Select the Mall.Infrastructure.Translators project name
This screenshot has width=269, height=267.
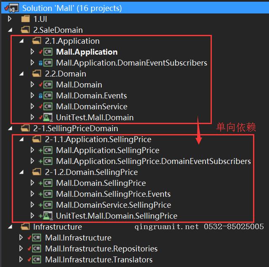click(99, 259)
